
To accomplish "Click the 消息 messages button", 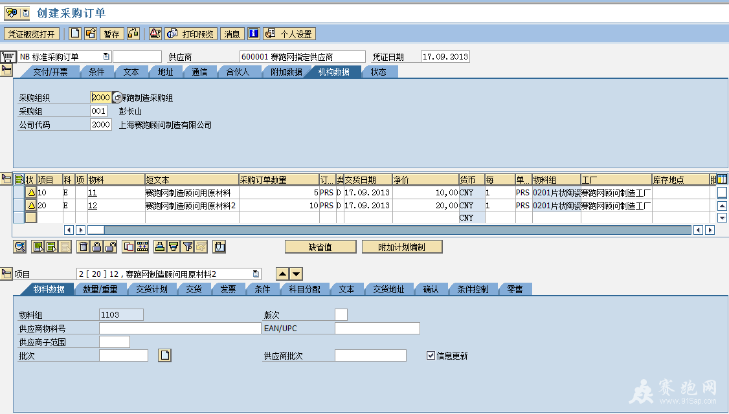I will [x=232, y=34].
